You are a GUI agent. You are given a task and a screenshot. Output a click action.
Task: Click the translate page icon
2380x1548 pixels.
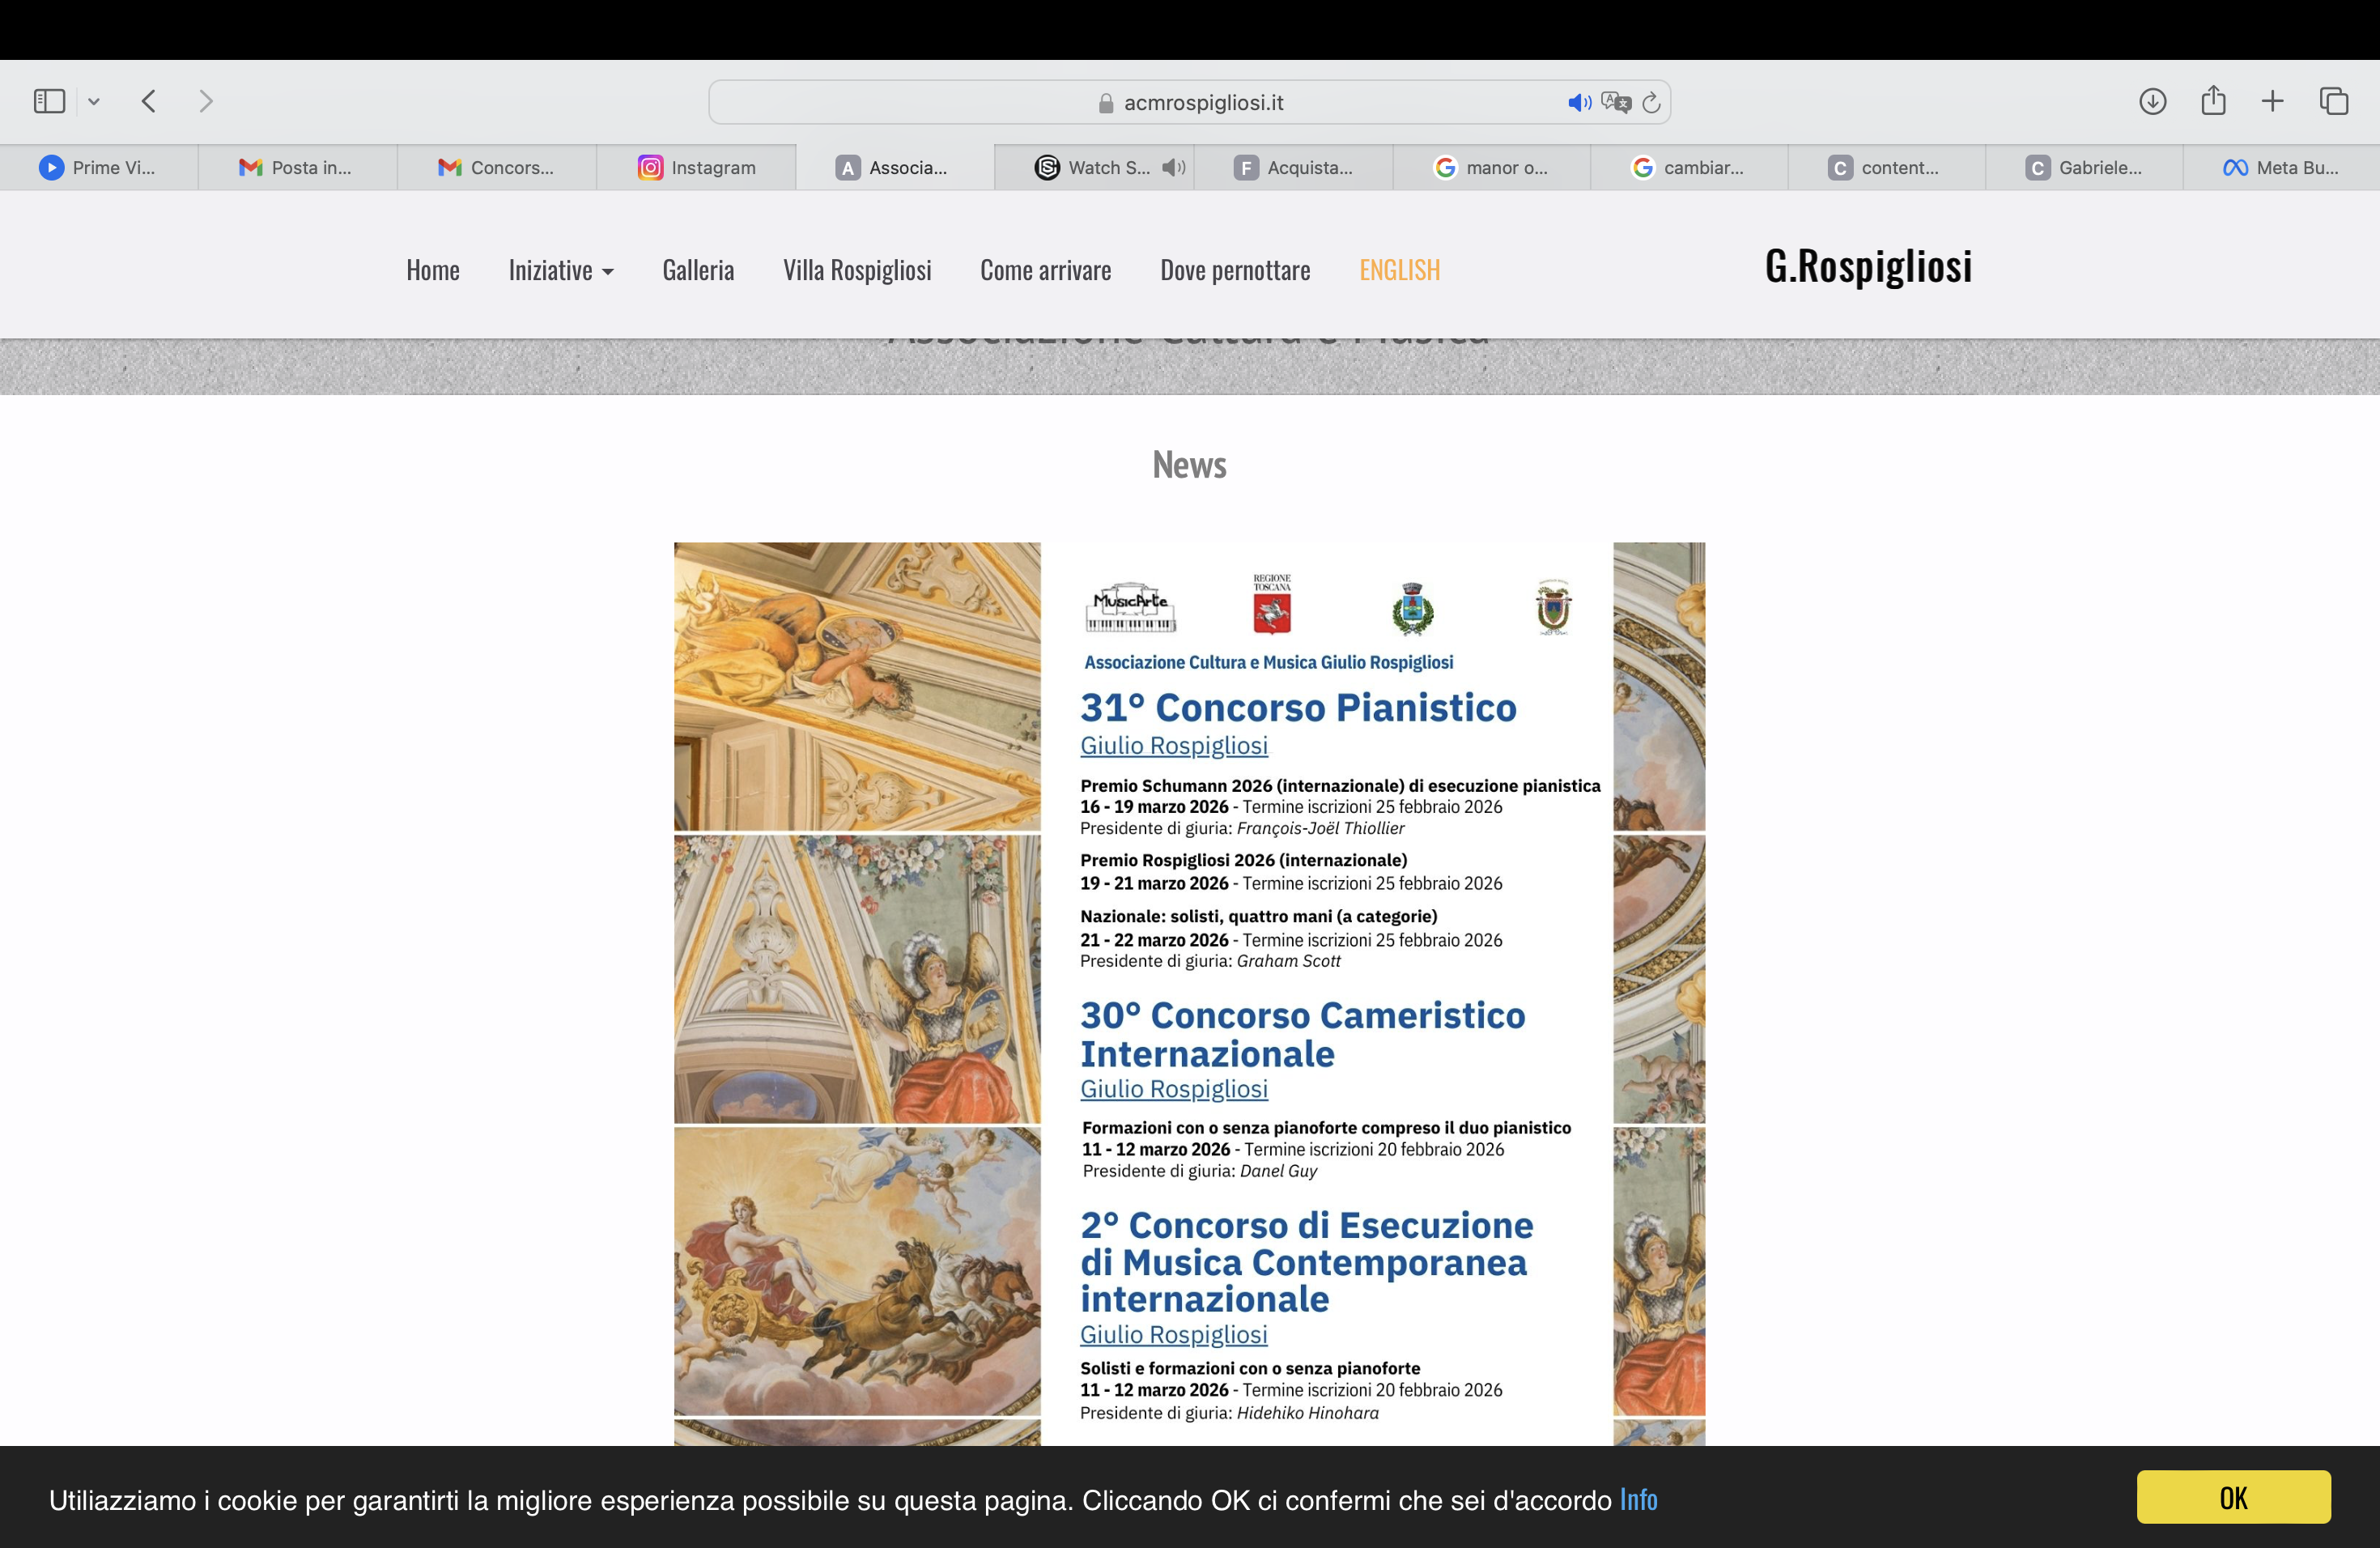[1615, 102]
